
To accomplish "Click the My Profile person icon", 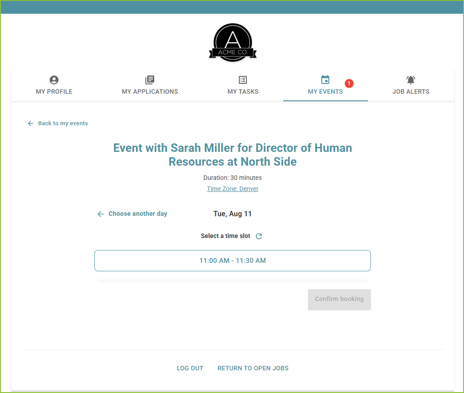I will pos(54,80).
